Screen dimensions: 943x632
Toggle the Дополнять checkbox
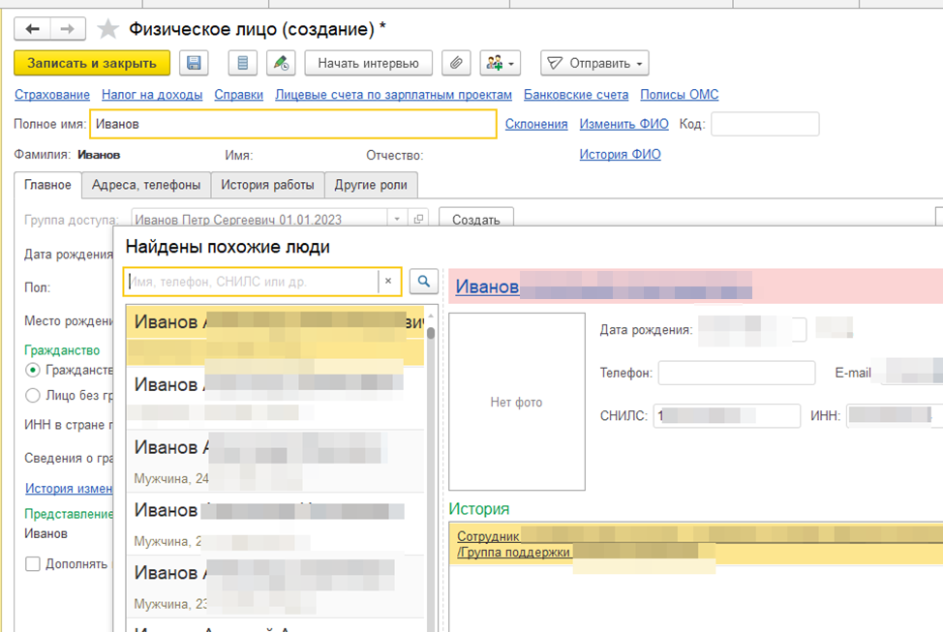coord(33,563)
